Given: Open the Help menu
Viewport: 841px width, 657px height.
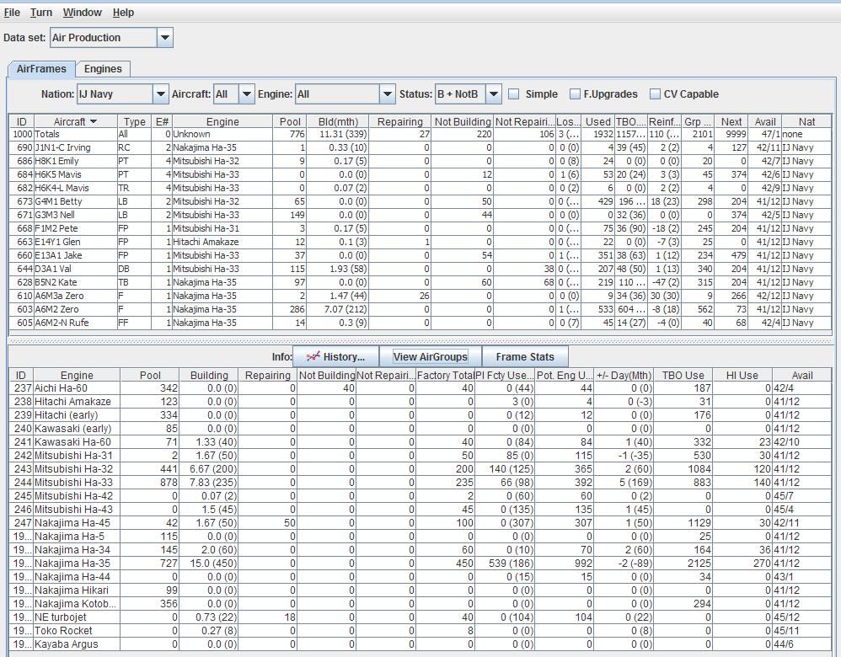Looking at the screenshot, I should (x=123, y=13).
